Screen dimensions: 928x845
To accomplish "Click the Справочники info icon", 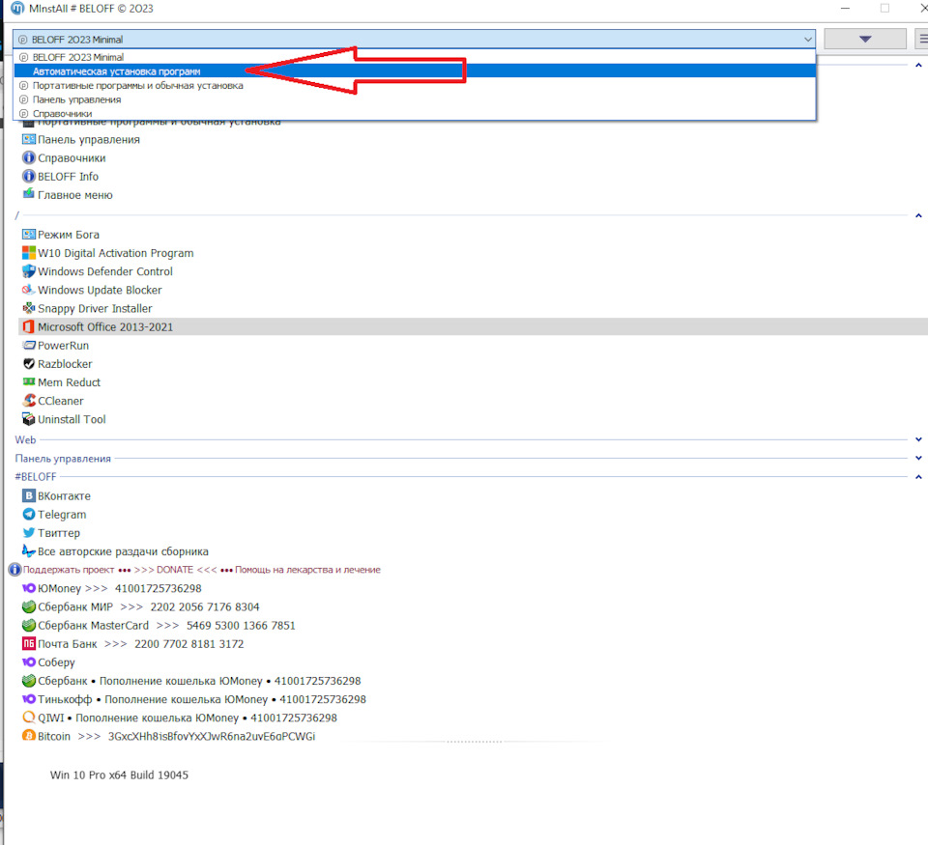I will tap(28, 157).
